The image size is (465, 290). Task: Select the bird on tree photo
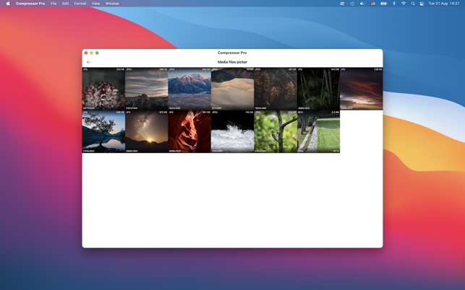[x=276, y=132]
